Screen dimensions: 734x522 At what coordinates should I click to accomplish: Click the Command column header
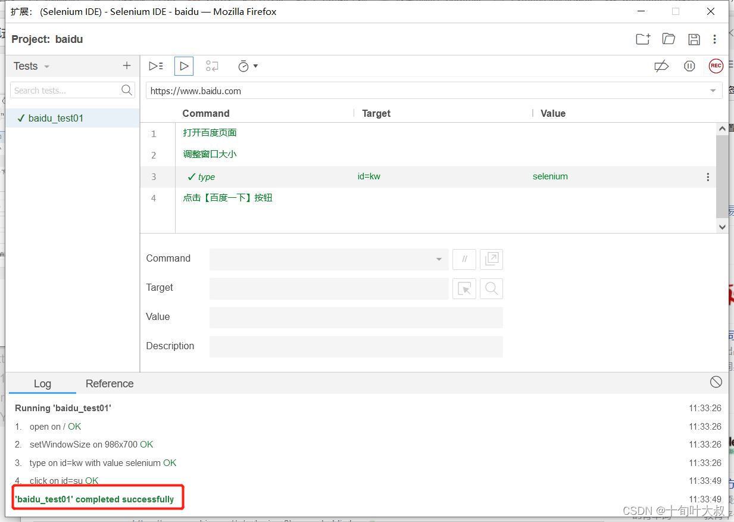tap(206, 113)
